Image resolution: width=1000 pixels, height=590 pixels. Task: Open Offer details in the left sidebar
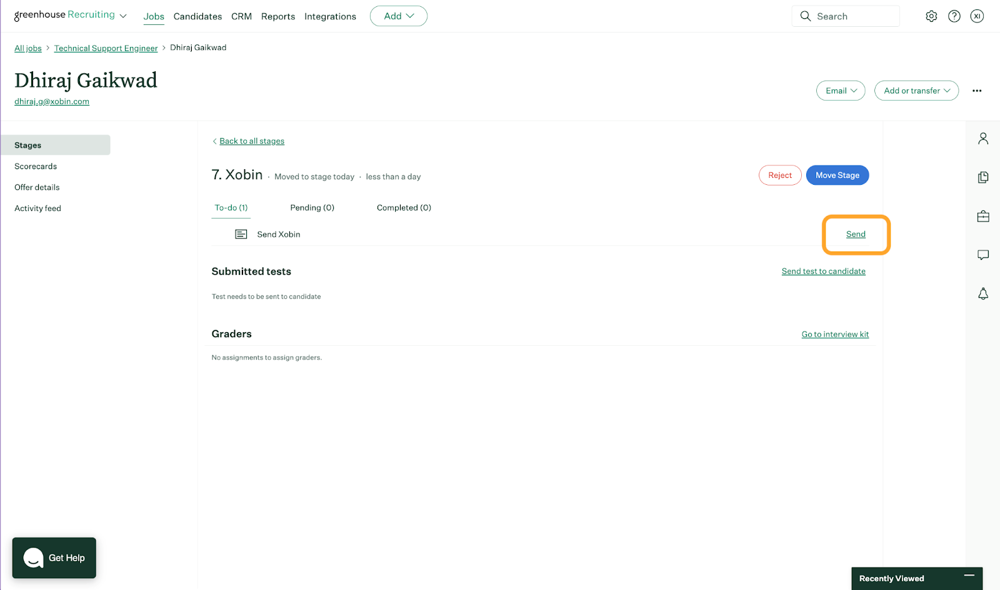(x=37, y=187)
